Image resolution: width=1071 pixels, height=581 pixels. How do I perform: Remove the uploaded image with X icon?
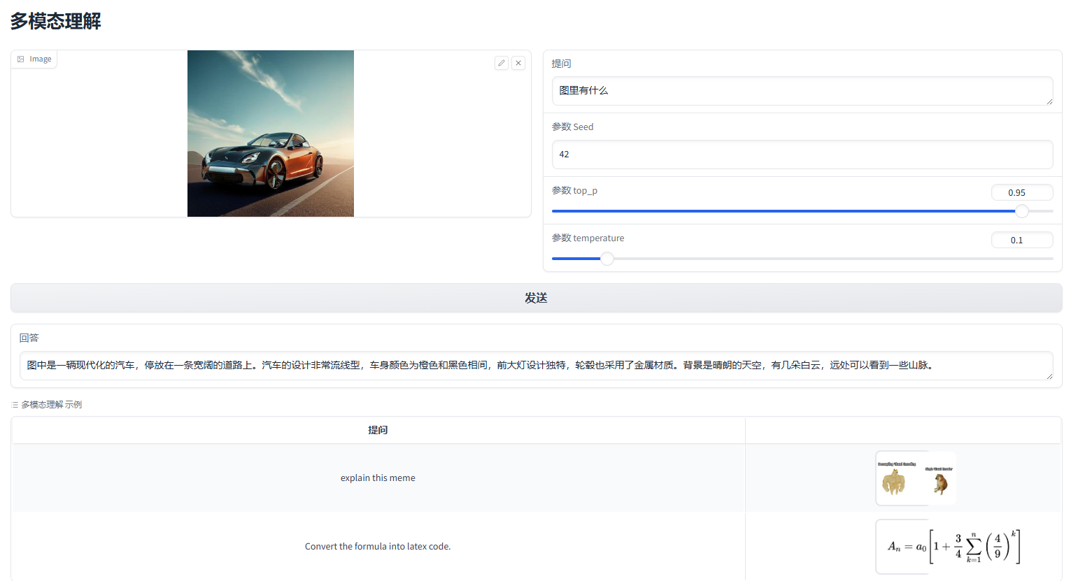point(518,63)
